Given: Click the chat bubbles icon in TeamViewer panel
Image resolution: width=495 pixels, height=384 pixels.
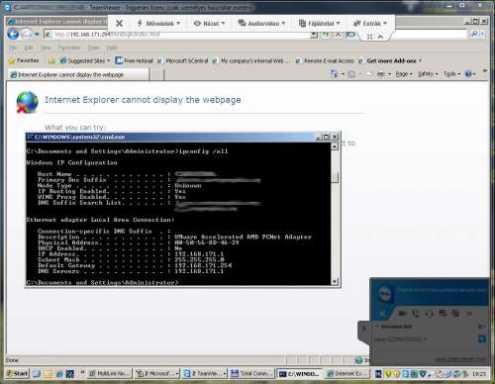Looking at the screenshot, I should (443, 314).
